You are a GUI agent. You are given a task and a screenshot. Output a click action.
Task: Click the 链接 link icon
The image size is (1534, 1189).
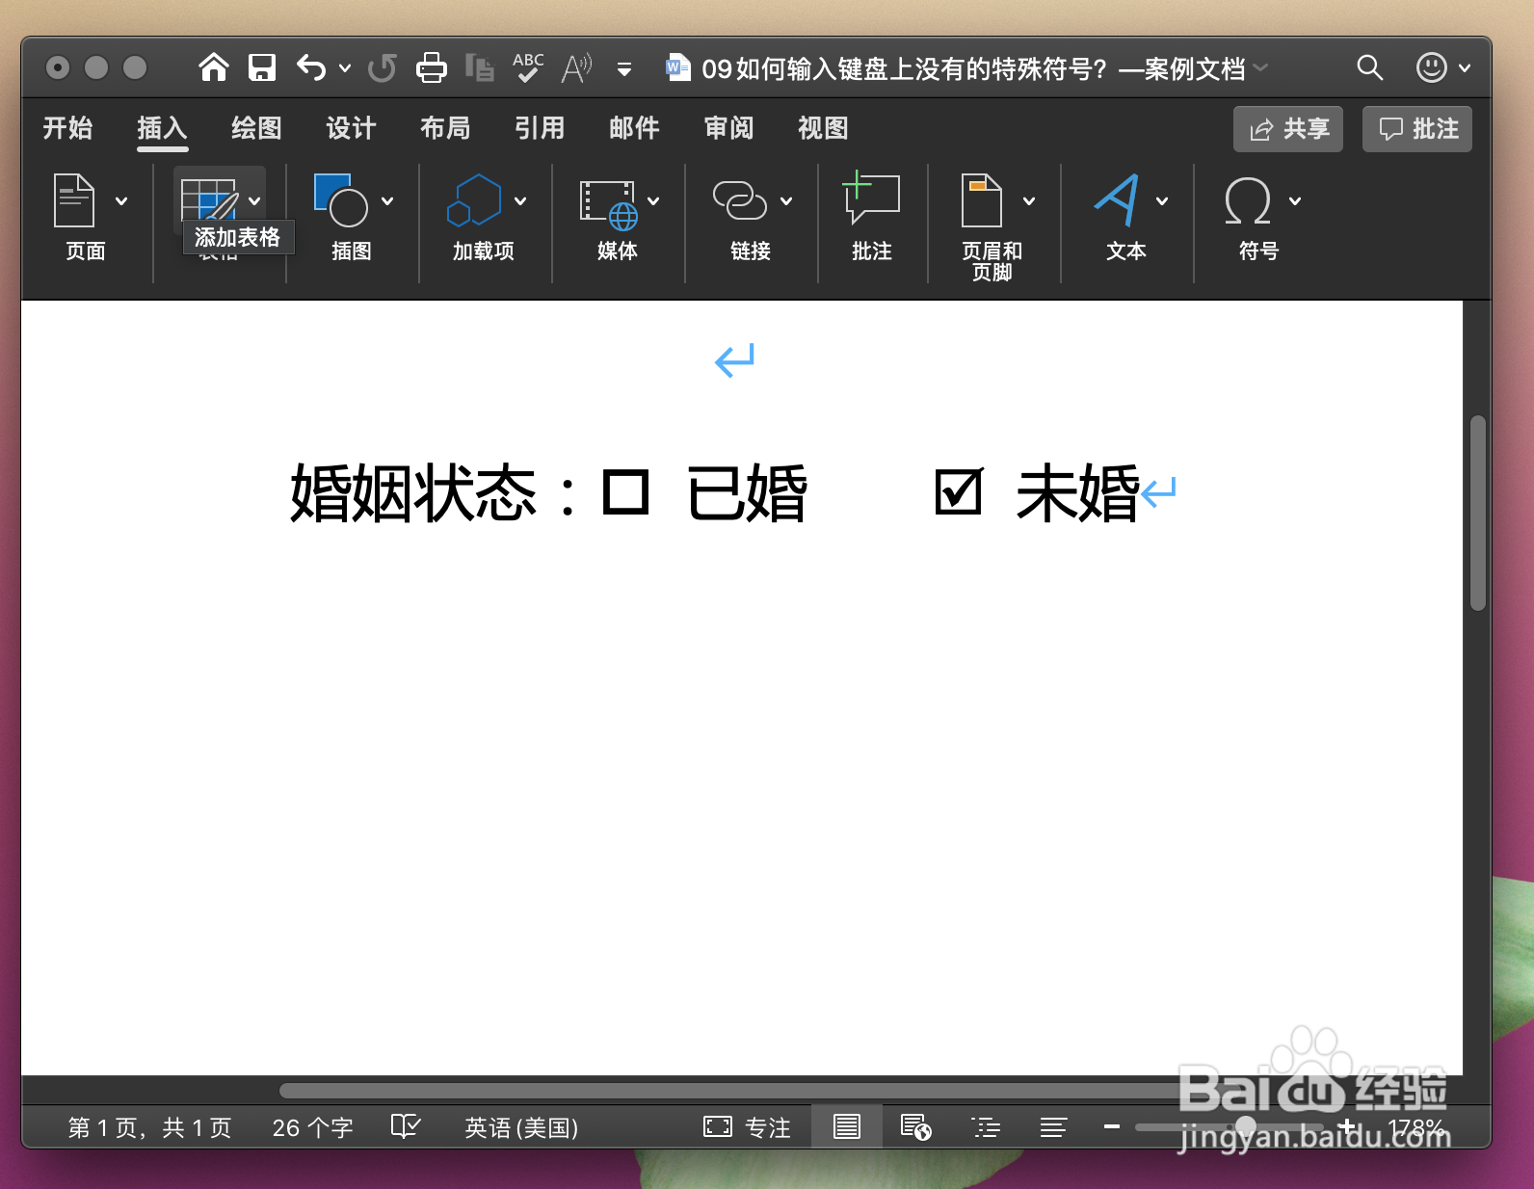pyautogui.click(x=739, y=200)
